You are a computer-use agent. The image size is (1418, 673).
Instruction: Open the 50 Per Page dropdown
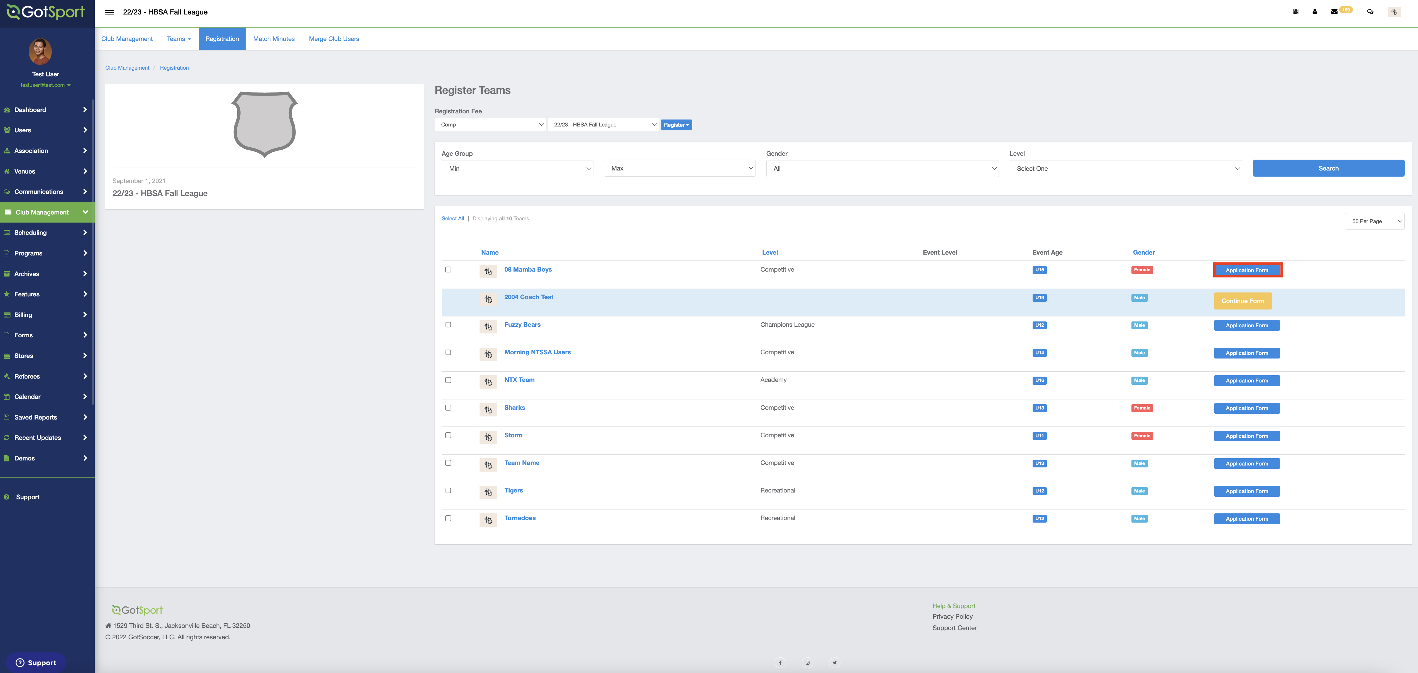tap(1374, 221)
